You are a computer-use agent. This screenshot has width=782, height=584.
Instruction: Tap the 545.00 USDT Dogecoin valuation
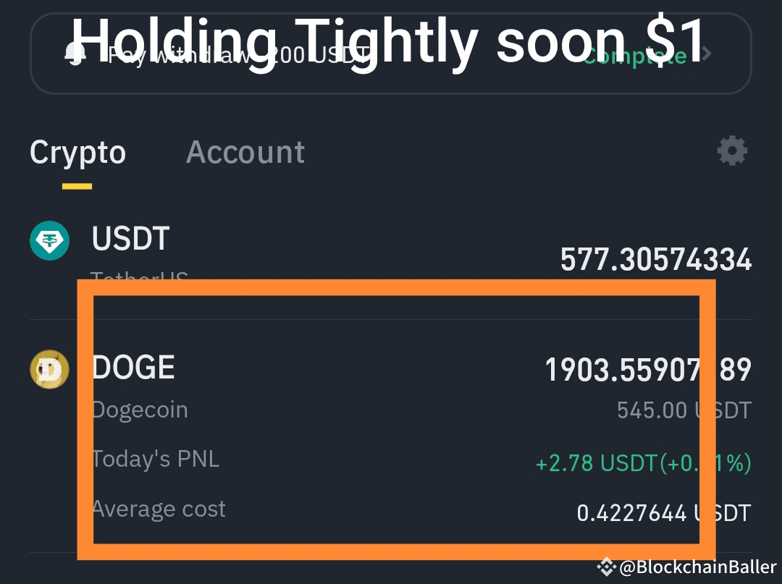pyautogui.click(x=681, y=410)
